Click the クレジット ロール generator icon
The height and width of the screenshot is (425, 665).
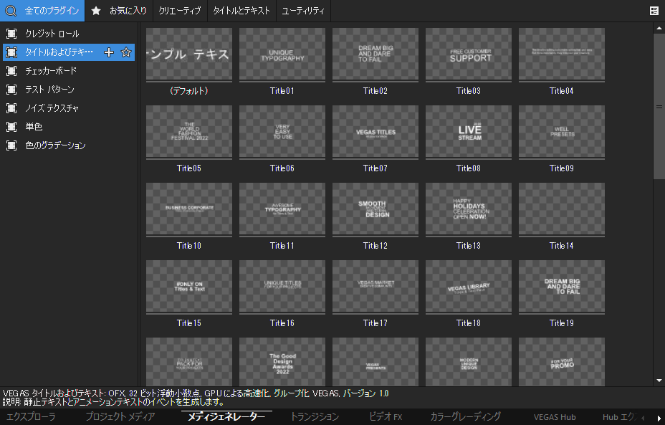pyautogui.click(x=11, y=34)
